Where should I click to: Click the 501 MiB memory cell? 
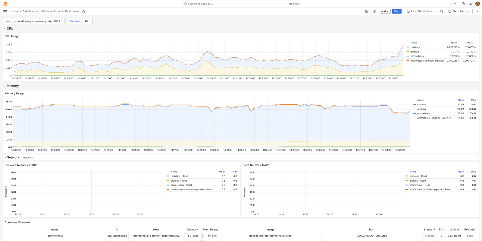(193, 236)
